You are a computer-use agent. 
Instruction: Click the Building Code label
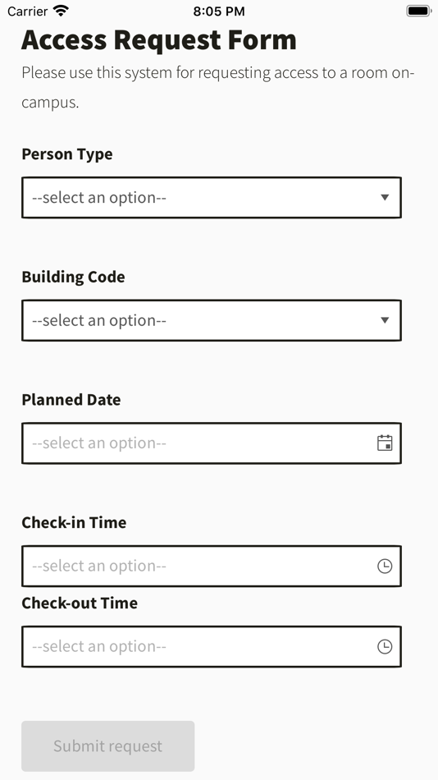point(73,277)
